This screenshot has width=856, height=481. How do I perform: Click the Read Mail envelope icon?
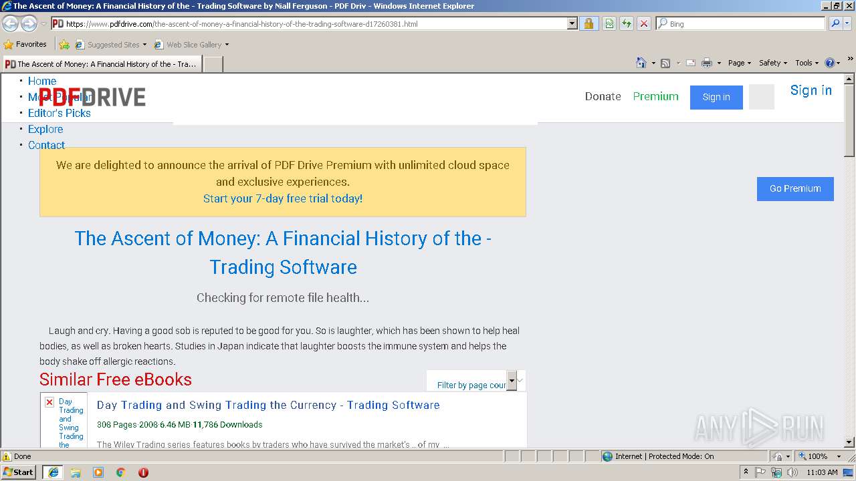pyautogui.click(x=691, y=63)
